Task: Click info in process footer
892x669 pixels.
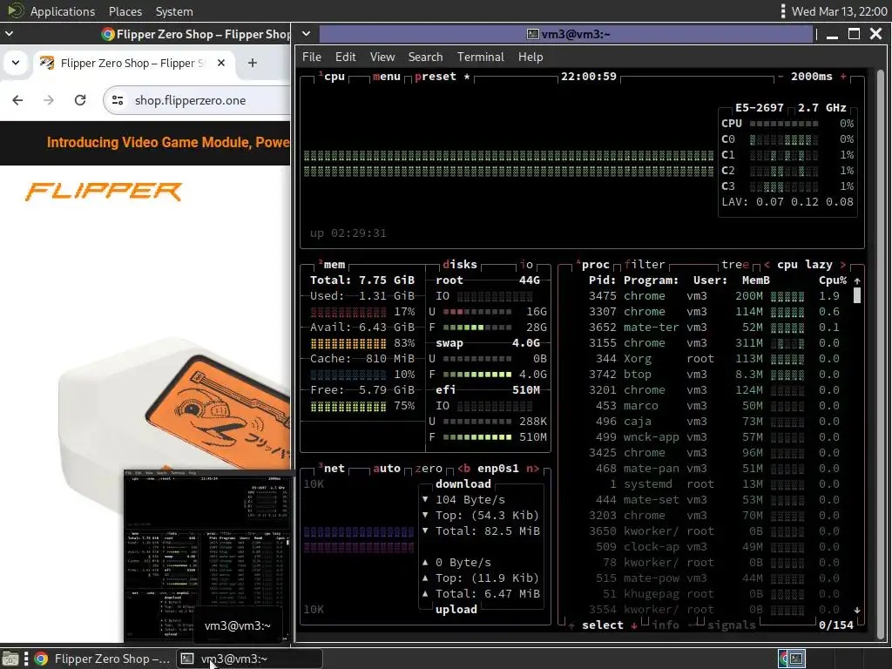Action: click(x=666, y=625)
